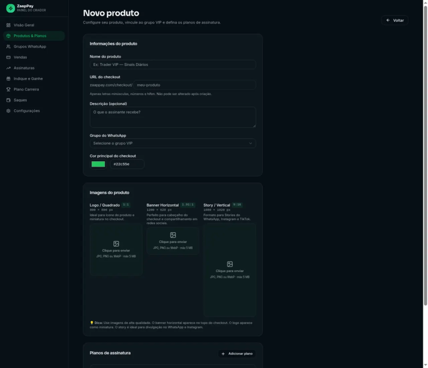Open Configurações page
Viewport: 428px width, 368px height.
(x=34, y=111)
